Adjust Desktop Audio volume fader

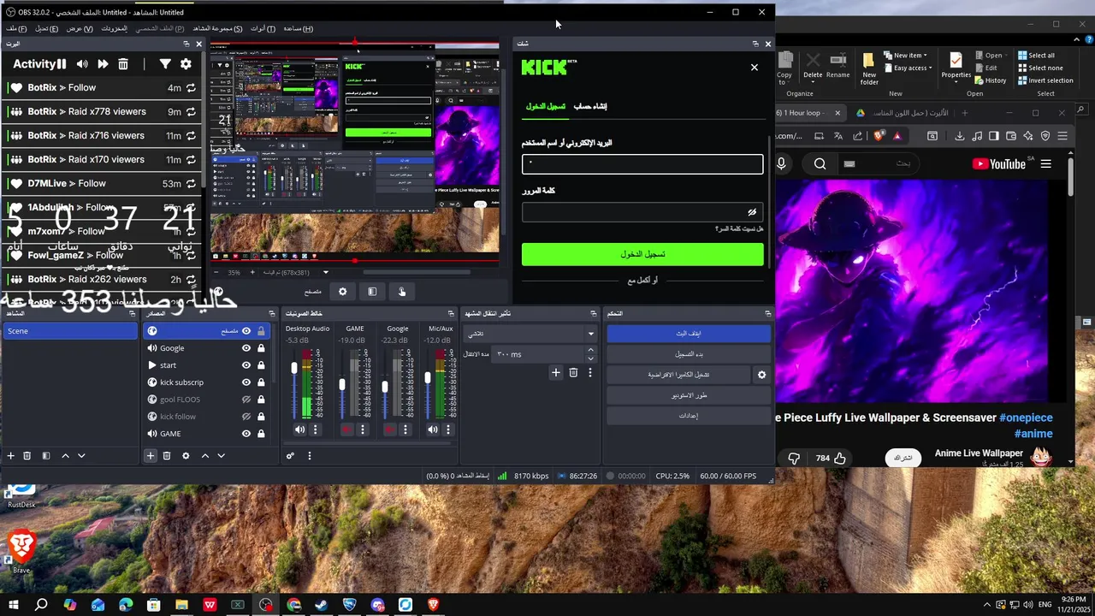(294, 368)
